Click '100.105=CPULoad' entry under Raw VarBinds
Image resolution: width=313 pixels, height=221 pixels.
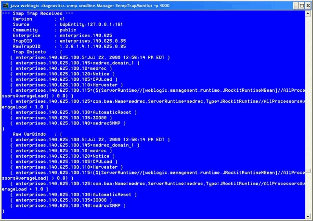(64, 162)
